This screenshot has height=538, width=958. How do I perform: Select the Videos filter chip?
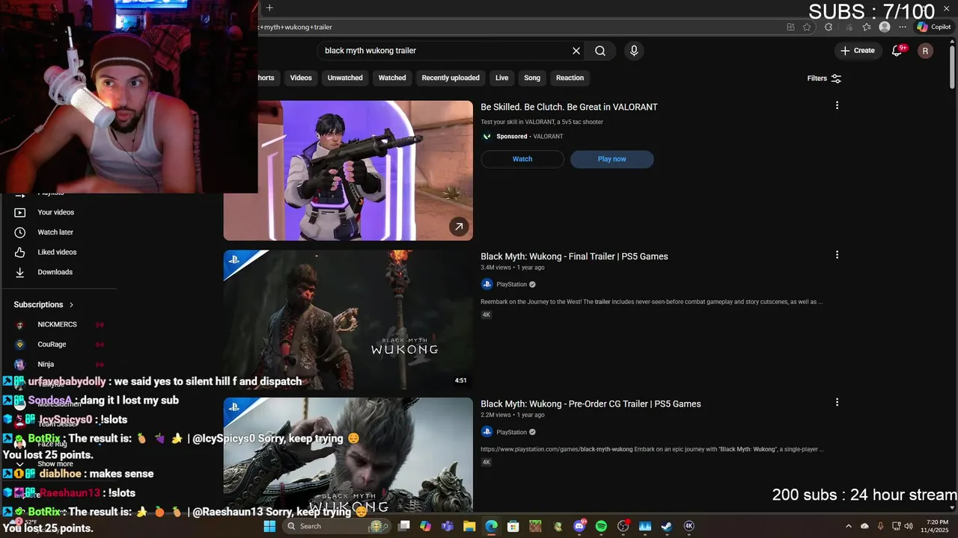point(301,78)
